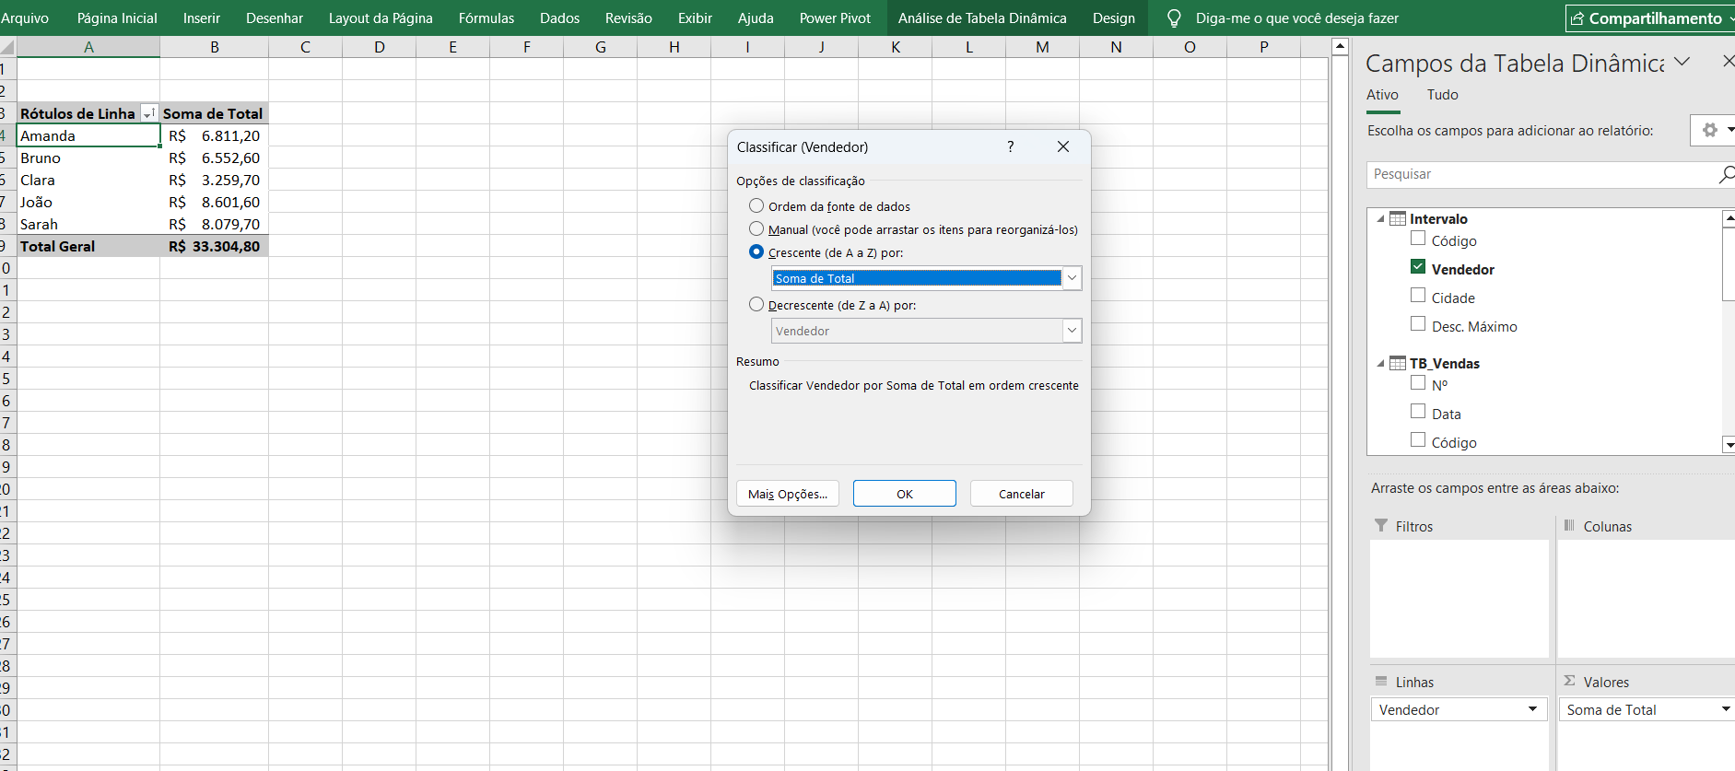This screenshot has height=771, width=1735.
Task: Select Ordem da fonte de dados option
Action: [x=756, y=205]
